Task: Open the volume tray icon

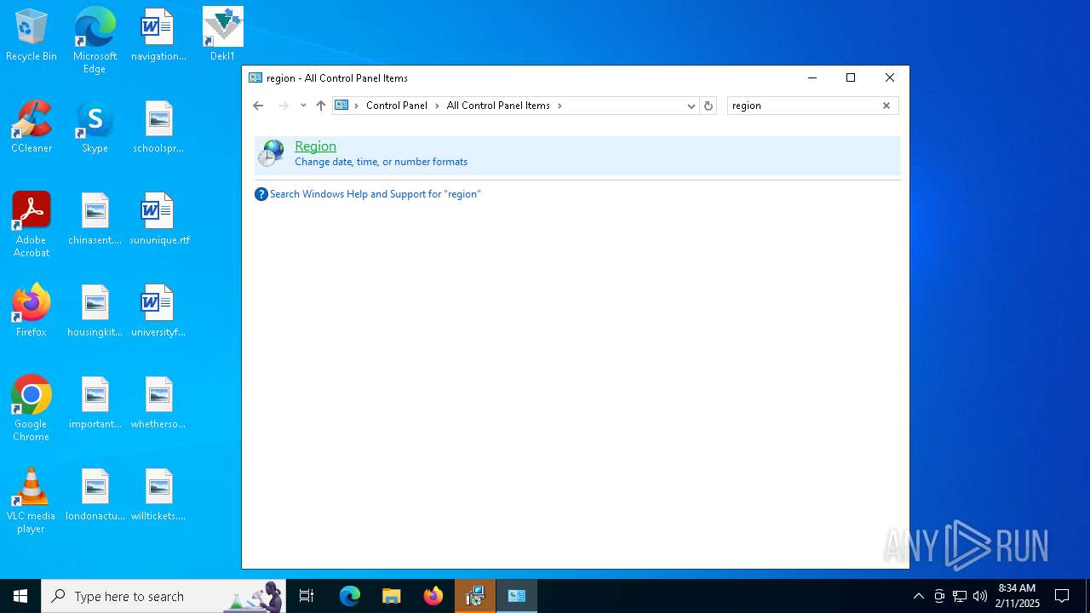Action: (x=980, y=596)
